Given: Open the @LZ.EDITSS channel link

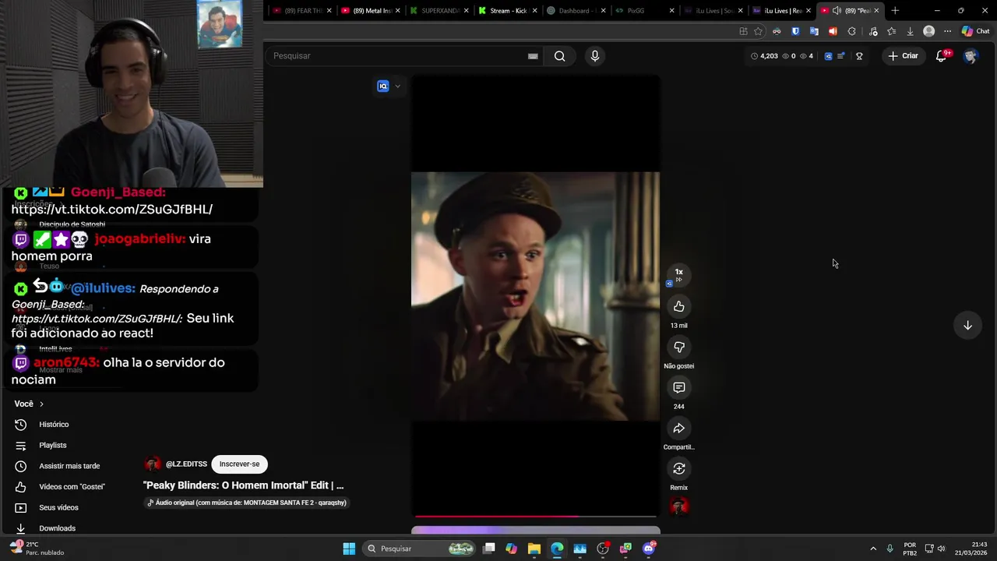Looking at the screenshot, I should coord(186,464).
